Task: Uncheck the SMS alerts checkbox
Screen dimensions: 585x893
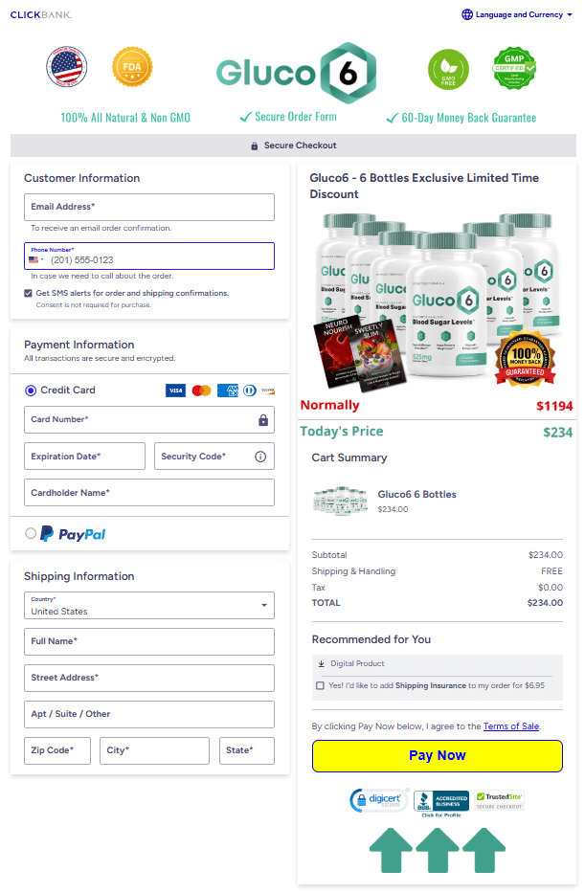Action: tap(29, 293)
